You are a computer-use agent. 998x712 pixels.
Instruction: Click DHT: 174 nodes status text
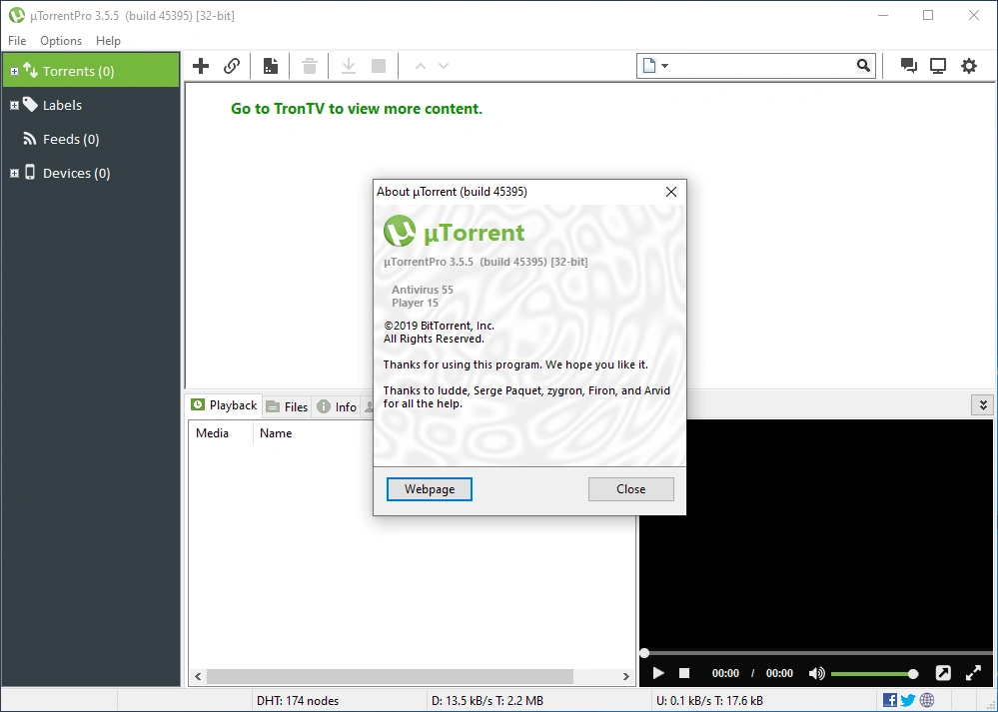298,701
